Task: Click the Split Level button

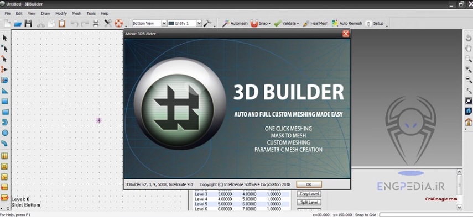Action: tap(309, 202)
